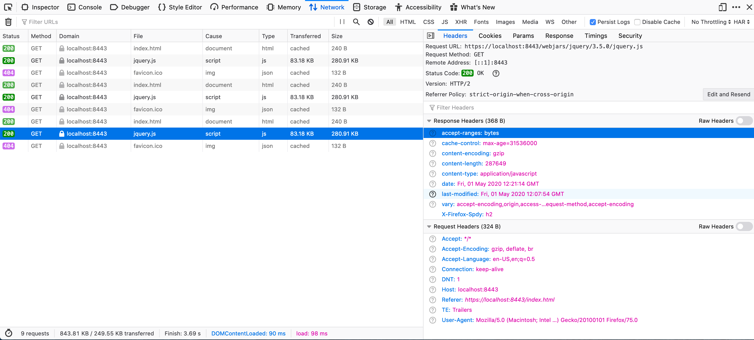Open help for content-encoding header
Image resolution: width=754 pixels, height=340 pixels.
433,153
